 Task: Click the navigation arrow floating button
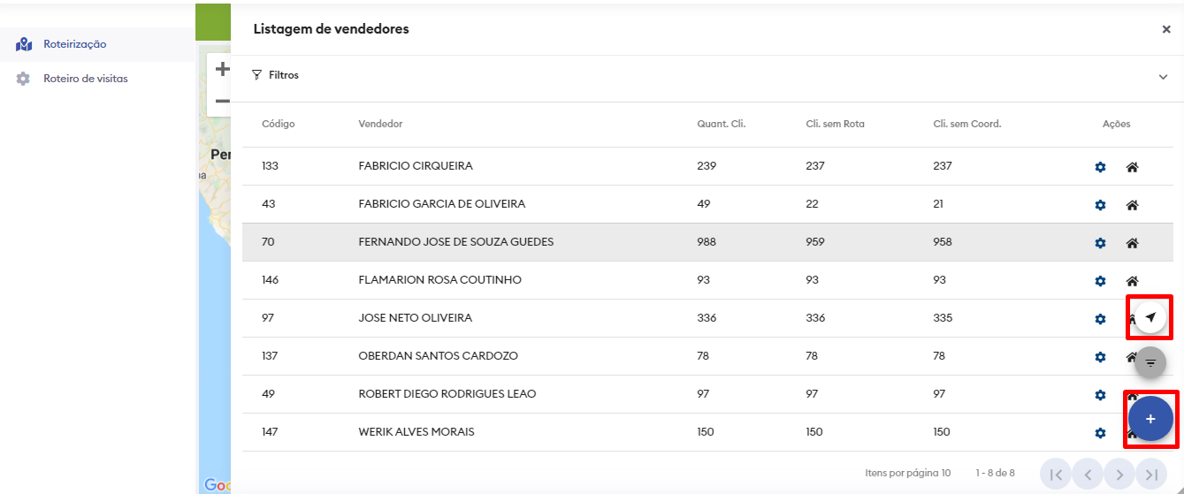pos(1150,317)
